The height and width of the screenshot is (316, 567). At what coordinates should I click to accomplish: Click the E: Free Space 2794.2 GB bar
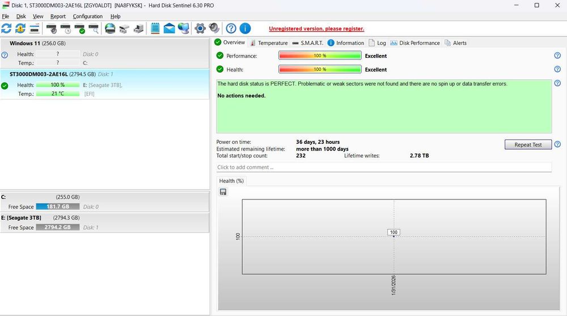(x=57, y=227)
